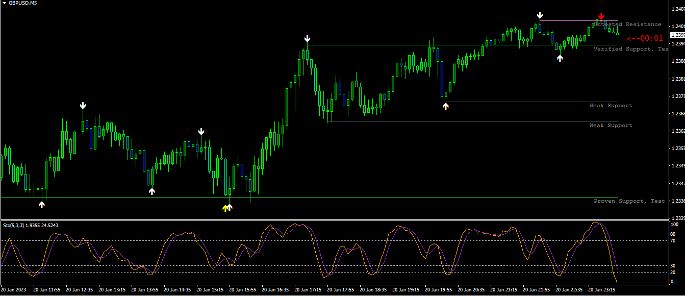Select white down arrow starting Verified Support line

(307, 39)
